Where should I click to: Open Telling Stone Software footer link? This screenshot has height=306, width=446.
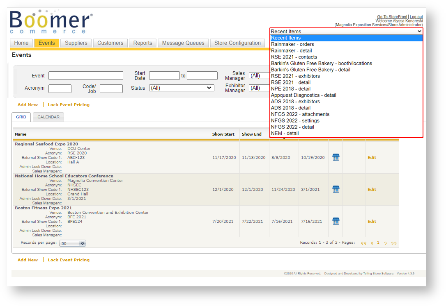point(378,273)
